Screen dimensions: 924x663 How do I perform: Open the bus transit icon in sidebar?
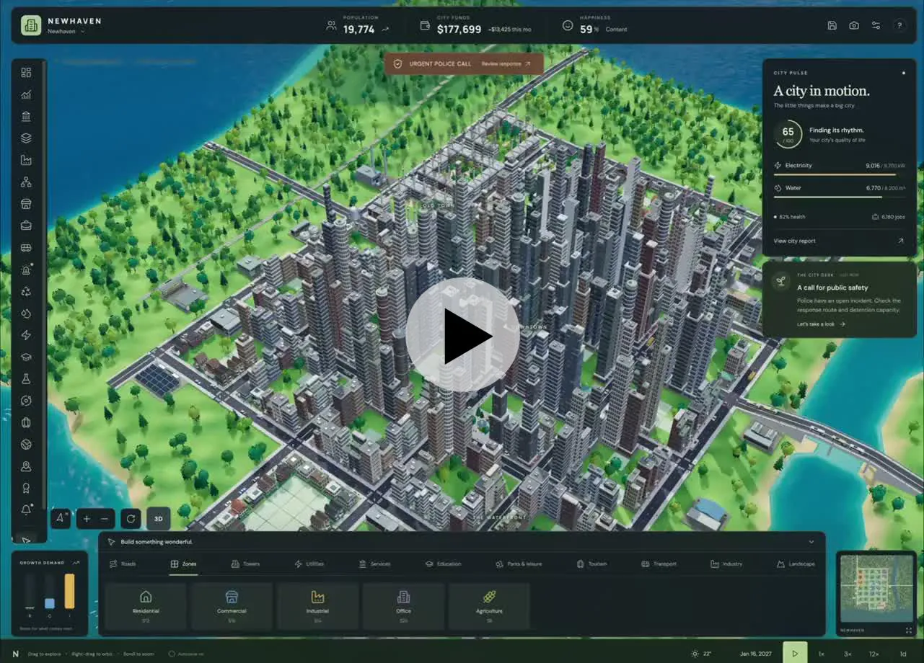coord(26,248)
